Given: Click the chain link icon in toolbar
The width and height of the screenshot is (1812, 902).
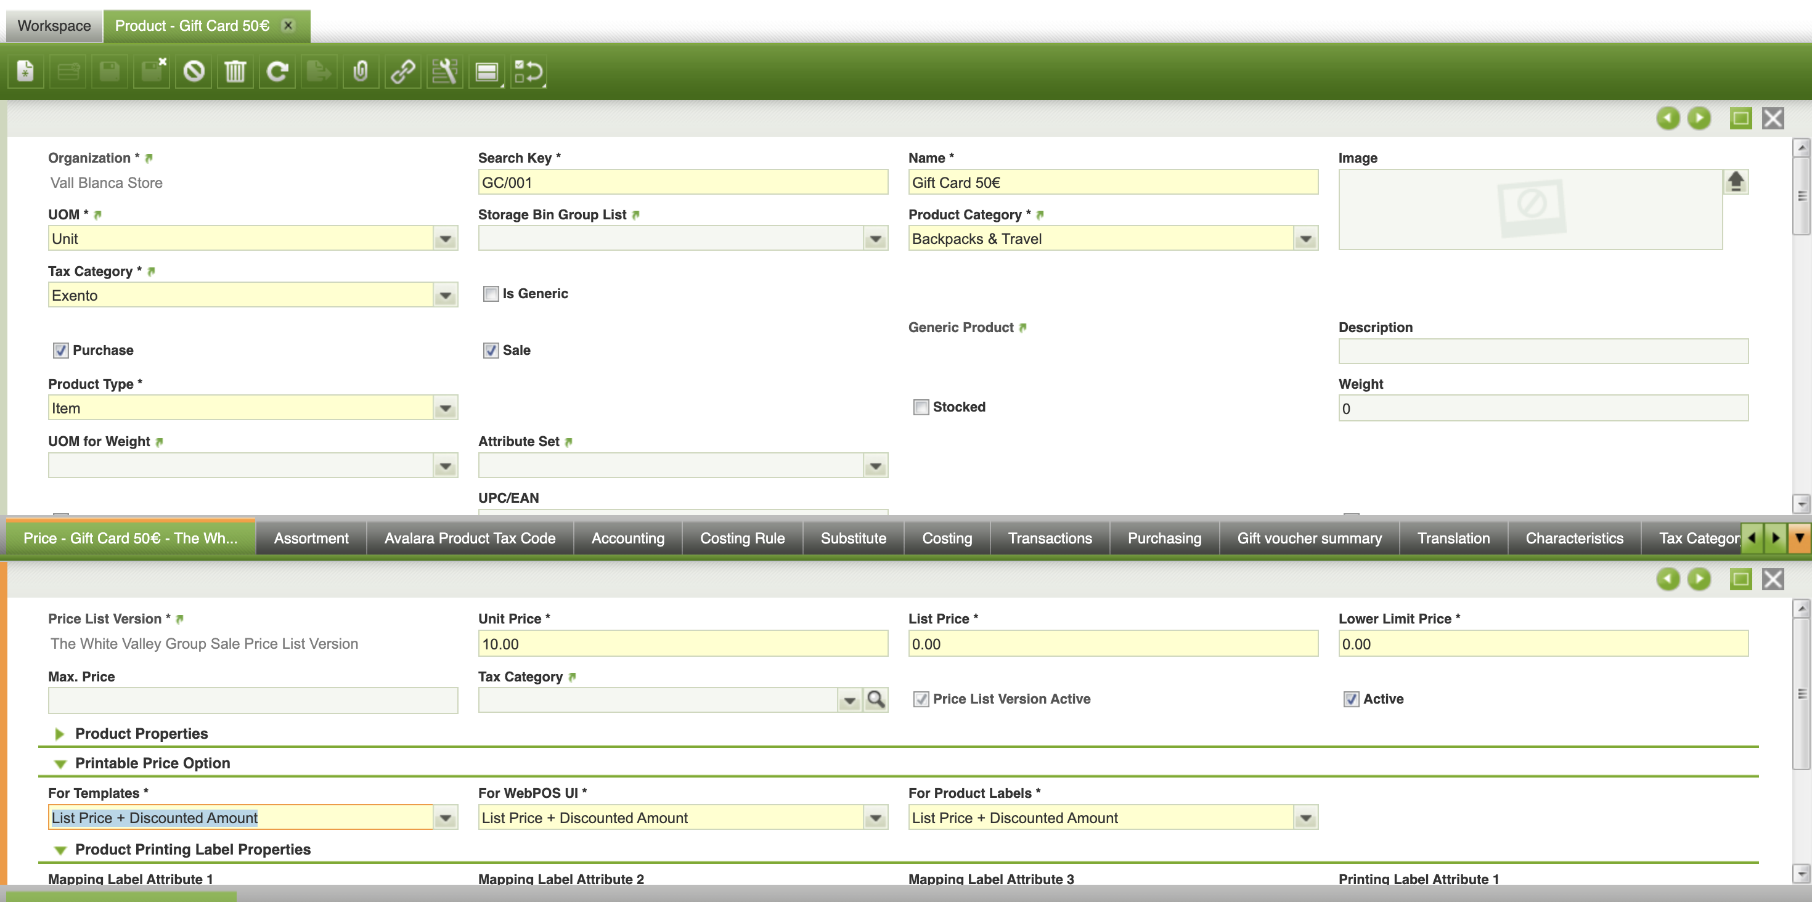Looking at the screenshot, I should [x=402, y=71].
